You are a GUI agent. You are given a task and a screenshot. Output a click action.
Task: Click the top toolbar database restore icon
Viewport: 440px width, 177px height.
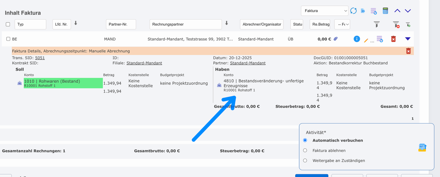[x=374, y=11]
